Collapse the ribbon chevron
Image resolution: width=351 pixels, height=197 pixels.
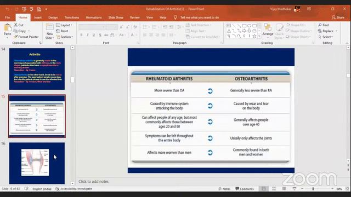pos(347,43)
